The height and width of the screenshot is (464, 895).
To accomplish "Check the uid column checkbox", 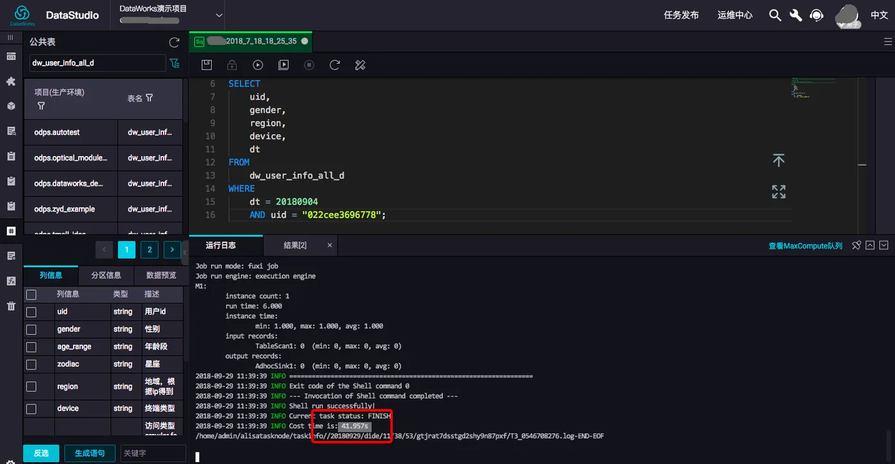I will pos(31,312).
